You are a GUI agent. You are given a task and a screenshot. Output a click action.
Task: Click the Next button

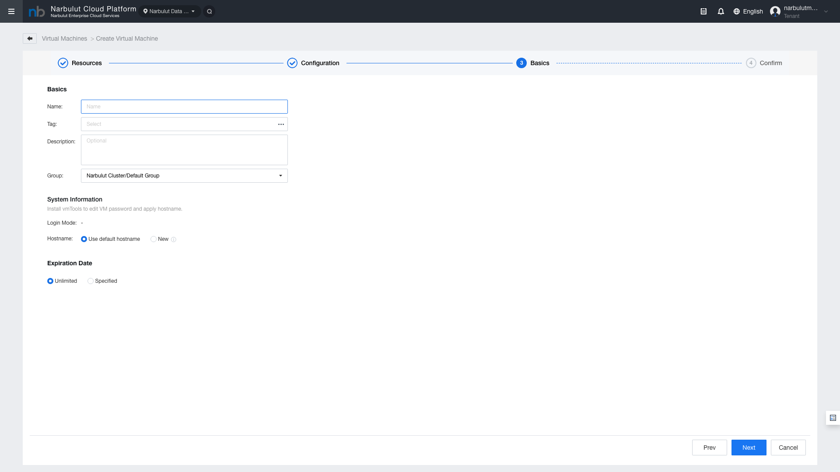pyautogui.click(x=749, y=448)
